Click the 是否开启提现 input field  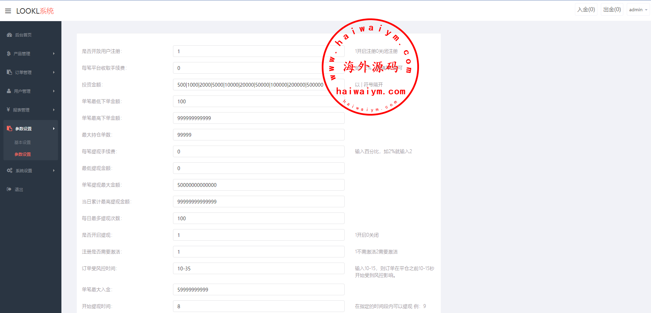point(258,235)
